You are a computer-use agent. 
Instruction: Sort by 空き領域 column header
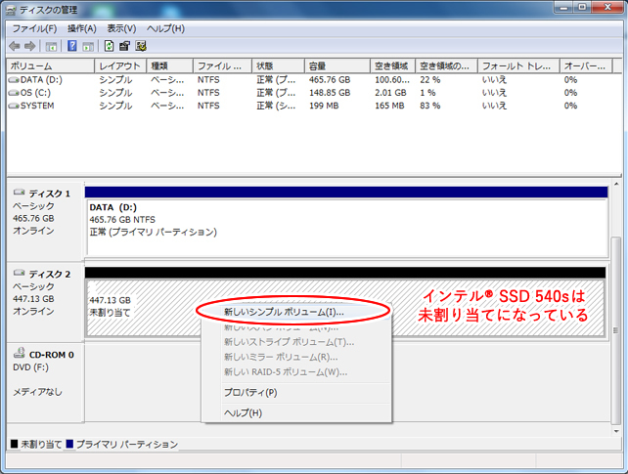tap(393, 66)
